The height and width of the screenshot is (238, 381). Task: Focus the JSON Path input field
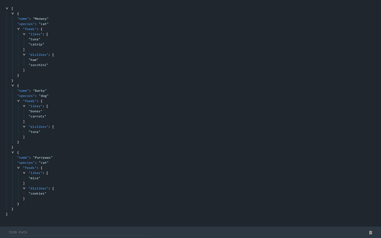(79, 232)
